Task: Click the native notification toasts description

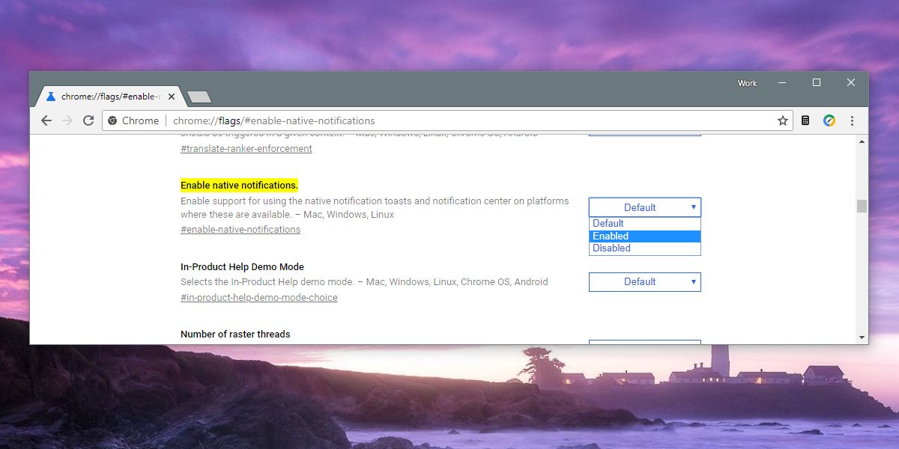Action: 375,207
